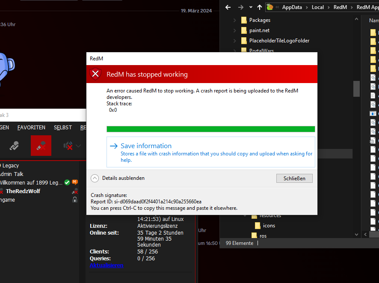The image size is (379, 283).
Task: Click the back arrow in File Explorer
Action: 228,7
